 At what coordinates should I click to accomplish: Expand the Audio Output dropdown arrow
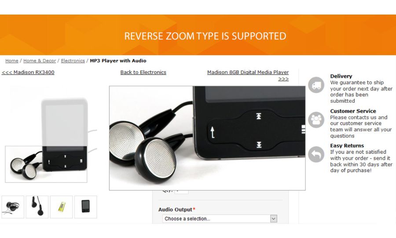click(x=274, y=219)
